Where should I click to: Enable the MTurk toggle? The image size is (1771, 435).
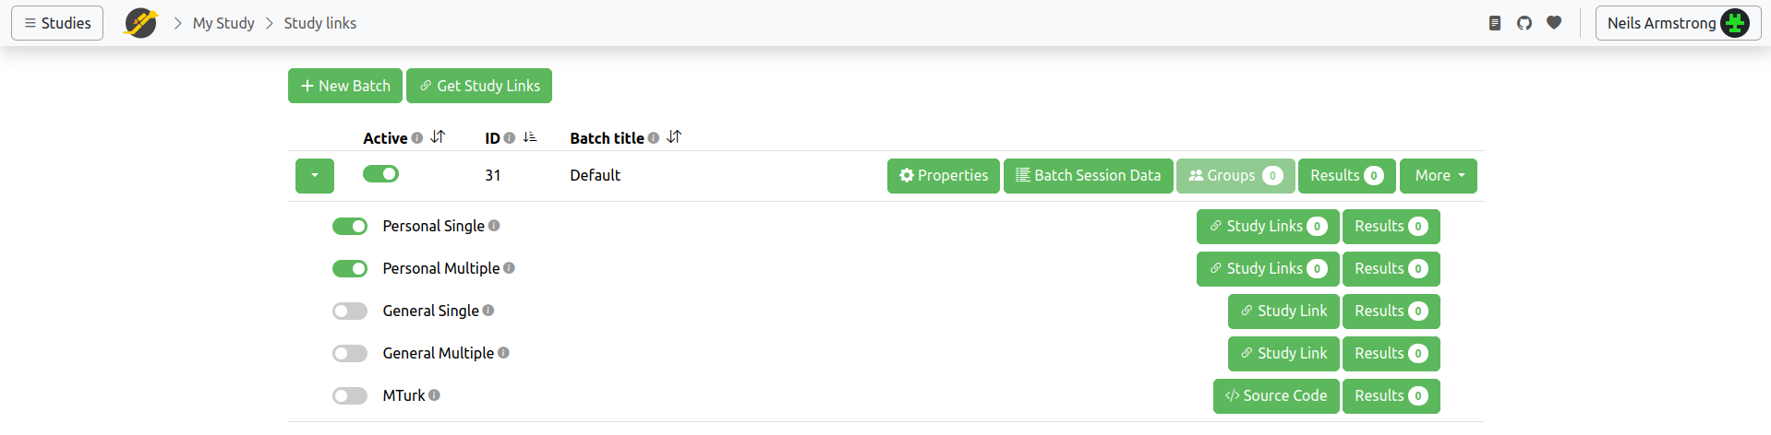click(x=350, y=396)
